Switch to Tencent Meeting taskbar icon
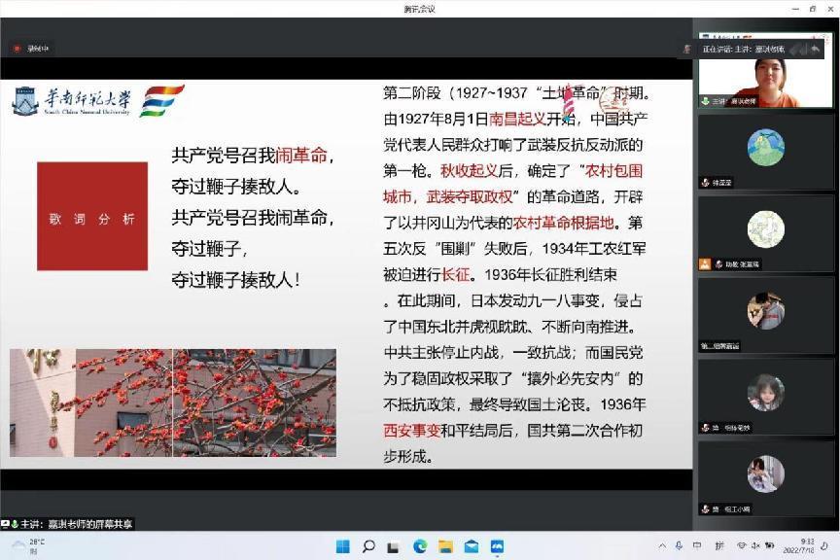 (497, 546)
